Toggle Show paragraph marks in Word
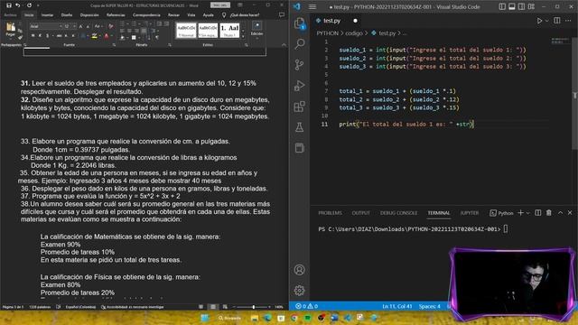The image size is (578, 325). click(157, 37)
